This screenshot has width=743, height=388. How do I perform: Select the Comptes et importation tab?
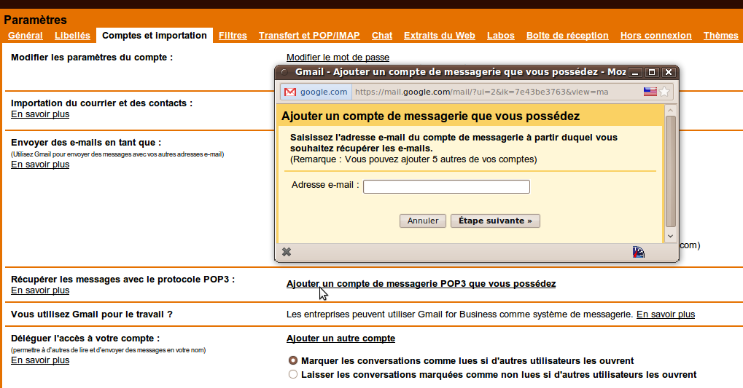155,36
